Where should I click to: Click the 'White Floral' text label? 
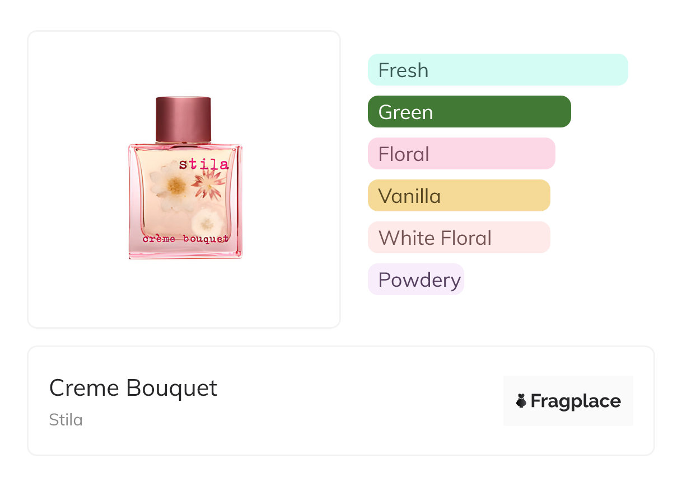435,238
